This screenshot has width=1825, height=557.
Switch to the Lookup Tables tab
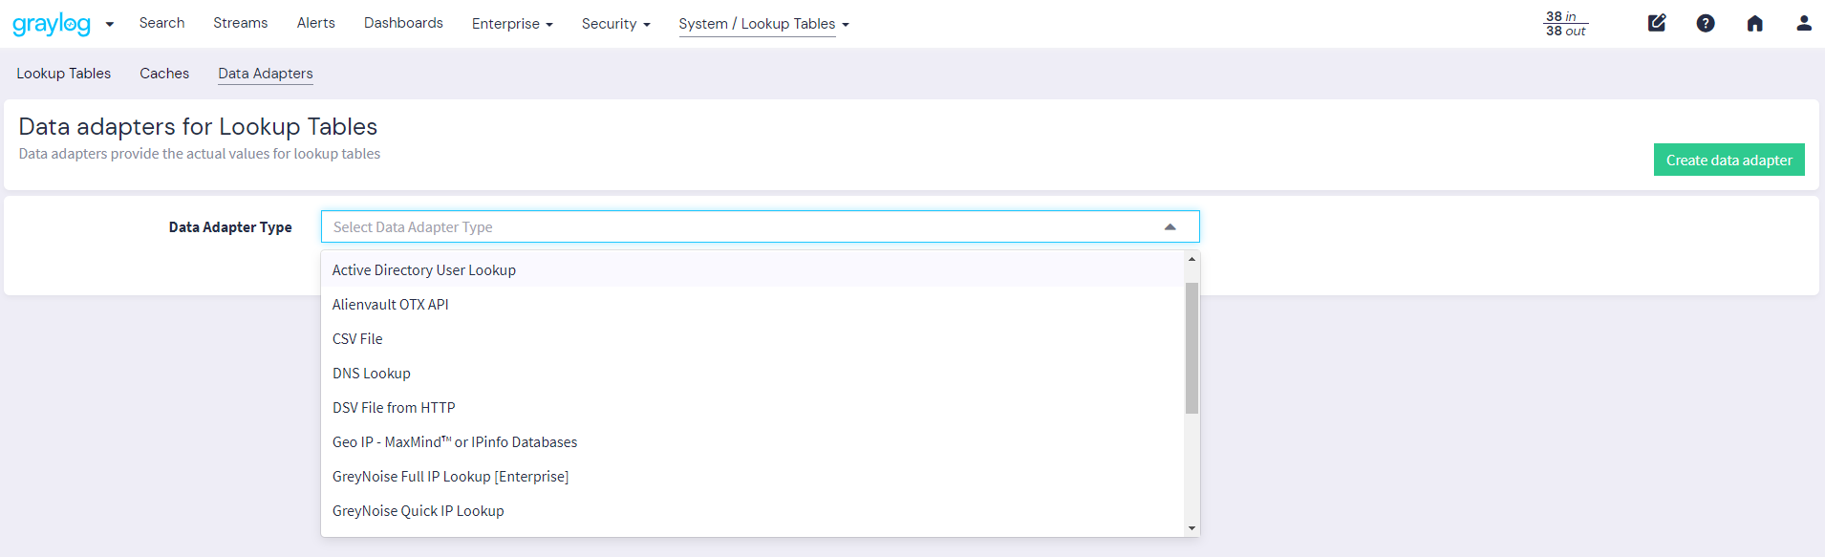click(x=63, y=74)
